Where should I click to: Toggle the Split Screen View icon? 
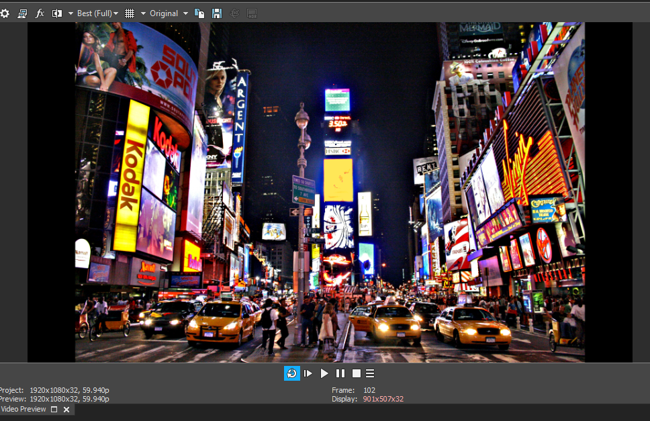click(57, 13)
